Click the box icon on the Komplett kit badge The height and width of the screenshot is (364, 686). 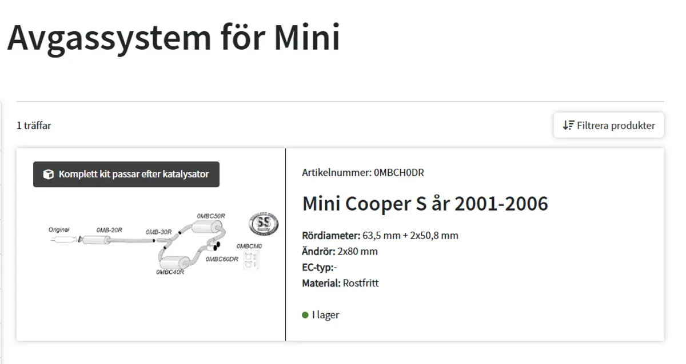coord(49,174)
